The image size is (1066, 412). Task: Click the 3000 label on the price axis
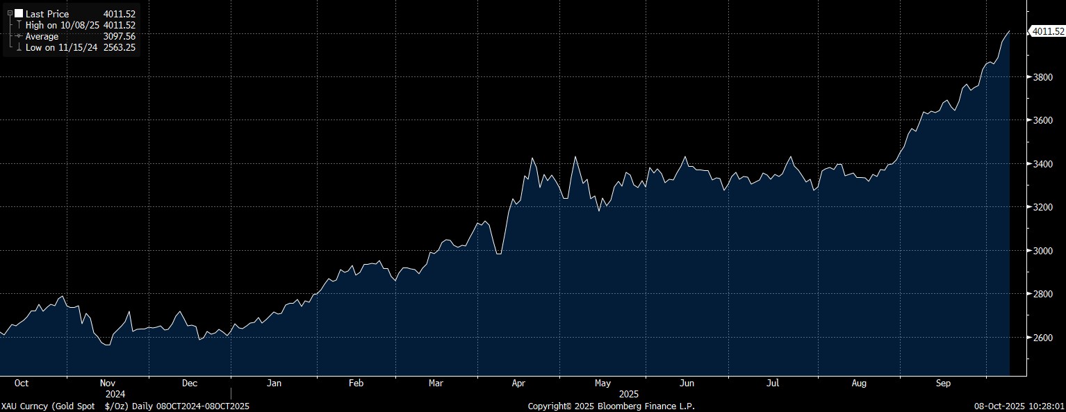[x=1044, y=251]
